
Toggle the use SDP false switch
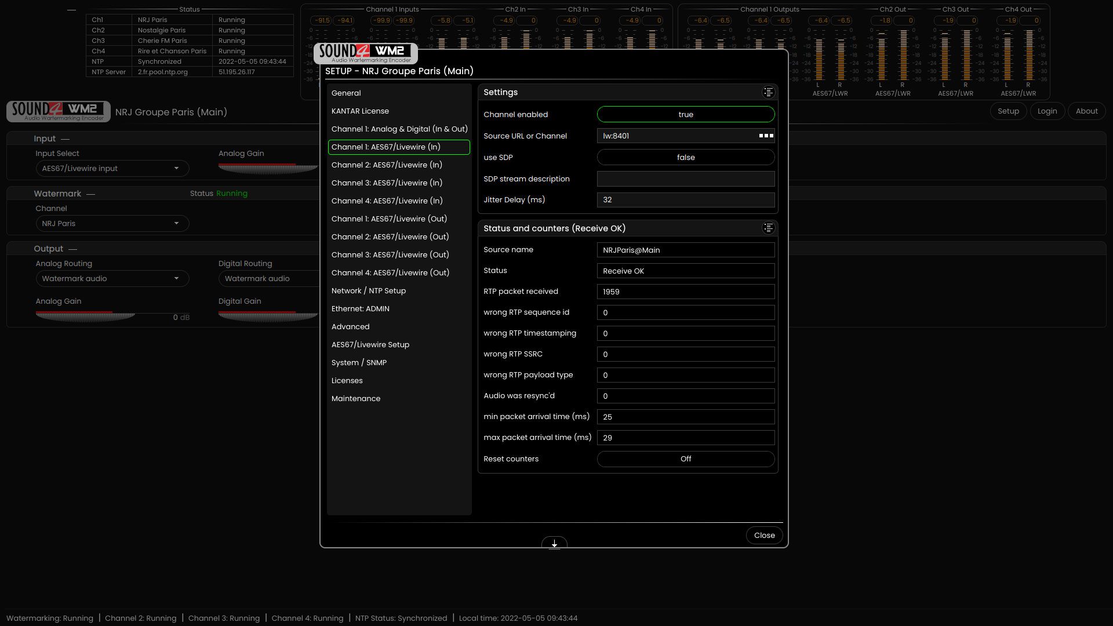point(685,158)
